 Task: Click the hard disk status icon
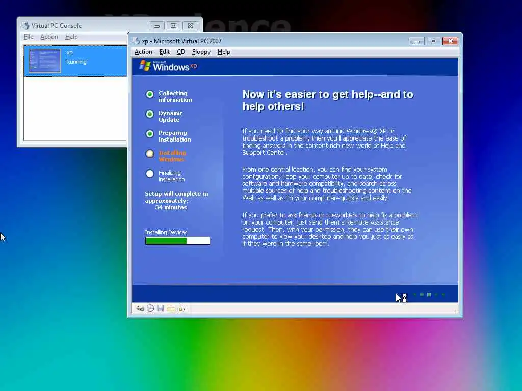click(140, 309)
